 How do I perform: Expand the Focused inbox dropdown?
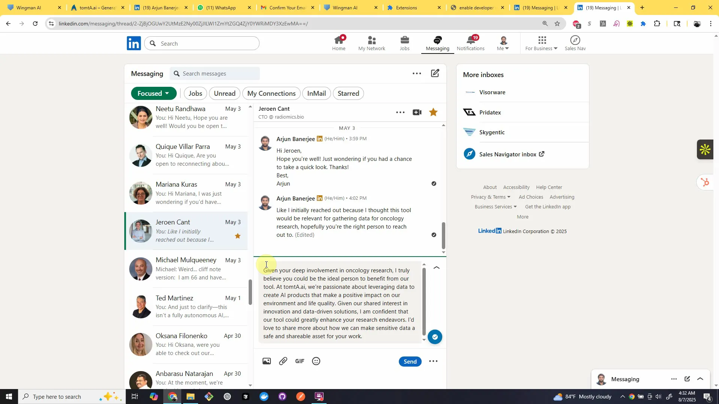154,94
